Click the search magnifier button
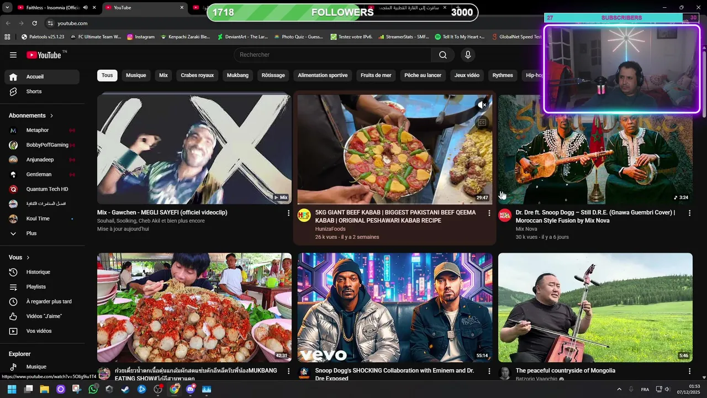The image size is (707, 398). pos(443,55)
